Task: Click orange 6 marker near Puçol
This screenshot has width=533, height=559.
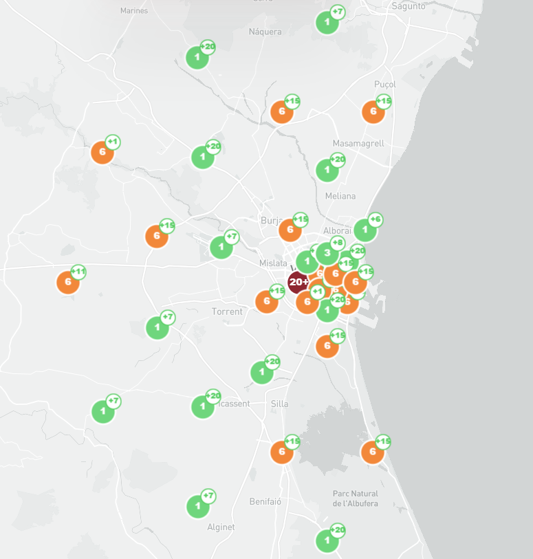Action: tap(373, 111)
